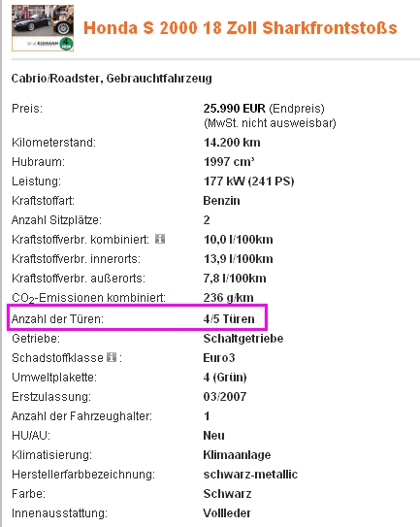This screenshot has height=527, width=420.
Task: Click the green emission badge on thumbnail
Action: pyautogui.click(x=66, y=44)
